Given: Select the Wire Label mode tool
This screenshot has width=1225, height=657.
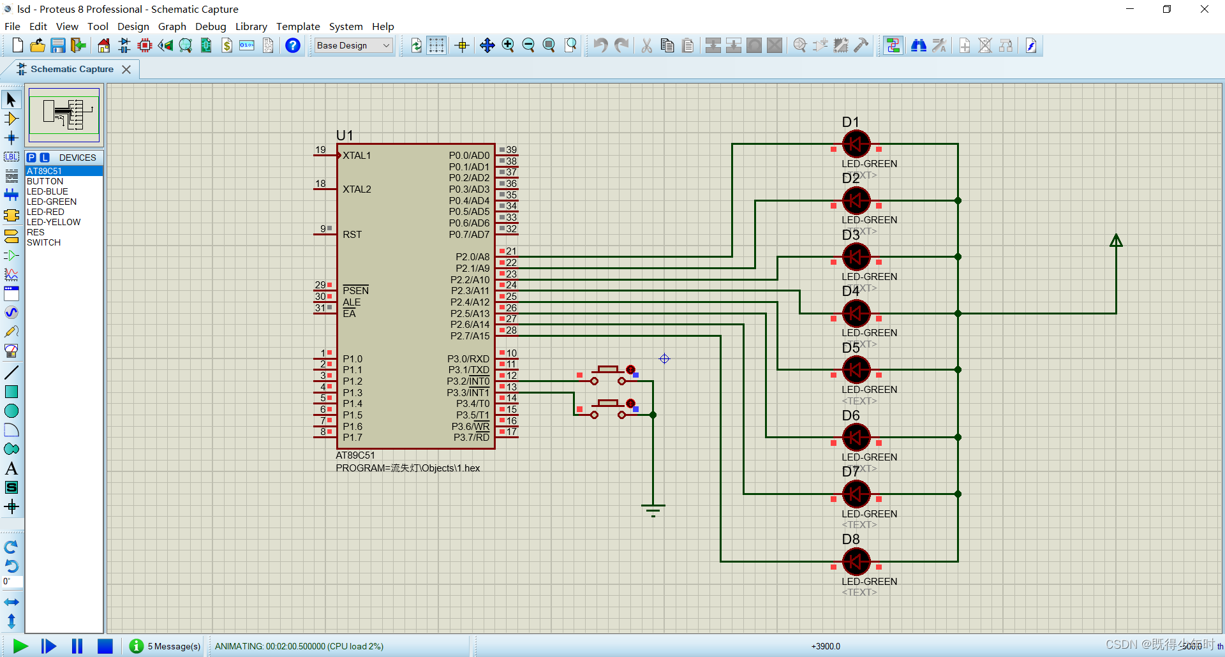Looking at the screenshot, I should coord(11,157).
